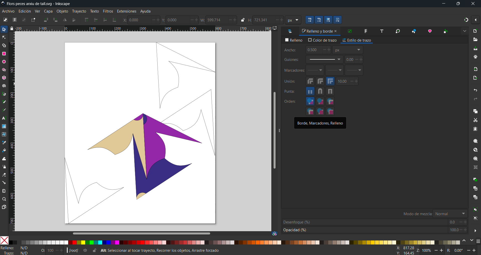Open the stroke width unit dropdown
The image size is (481, 255).
[348, 50]
